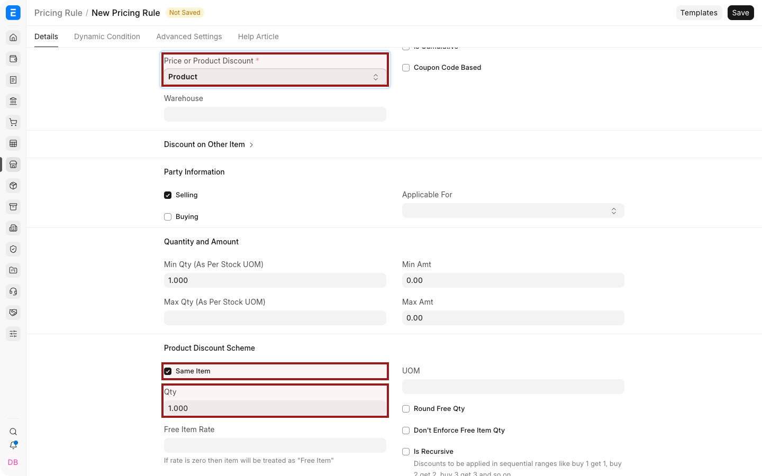Viewport: 762px width, 476px height.
Task: Click the Qty field under Same Item
Action: tap(275, 408)
